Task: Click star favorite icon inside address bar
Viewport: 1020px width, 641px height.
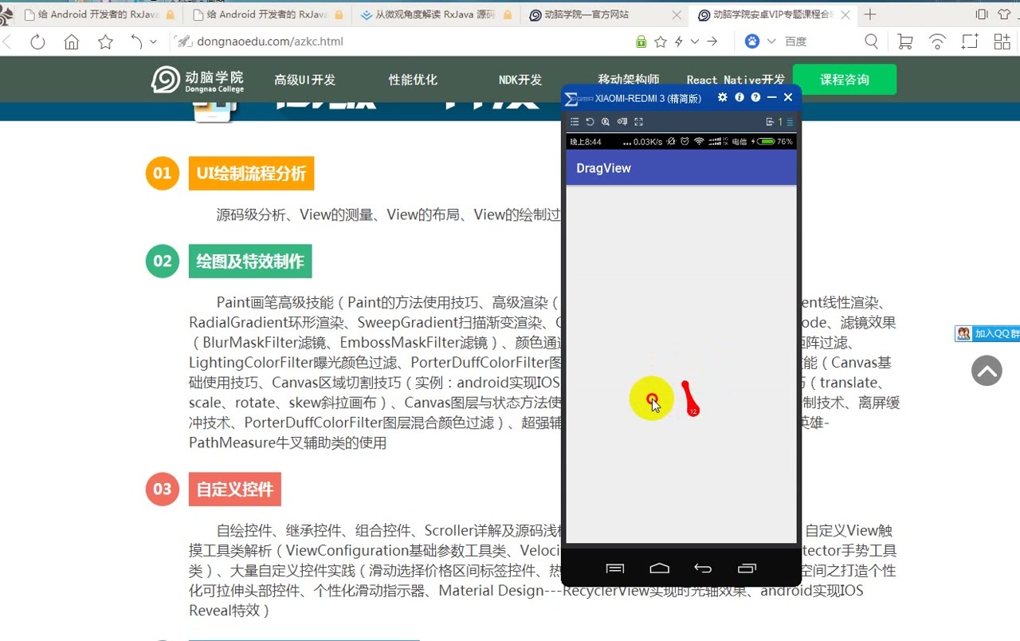Action: coord(661,41)
